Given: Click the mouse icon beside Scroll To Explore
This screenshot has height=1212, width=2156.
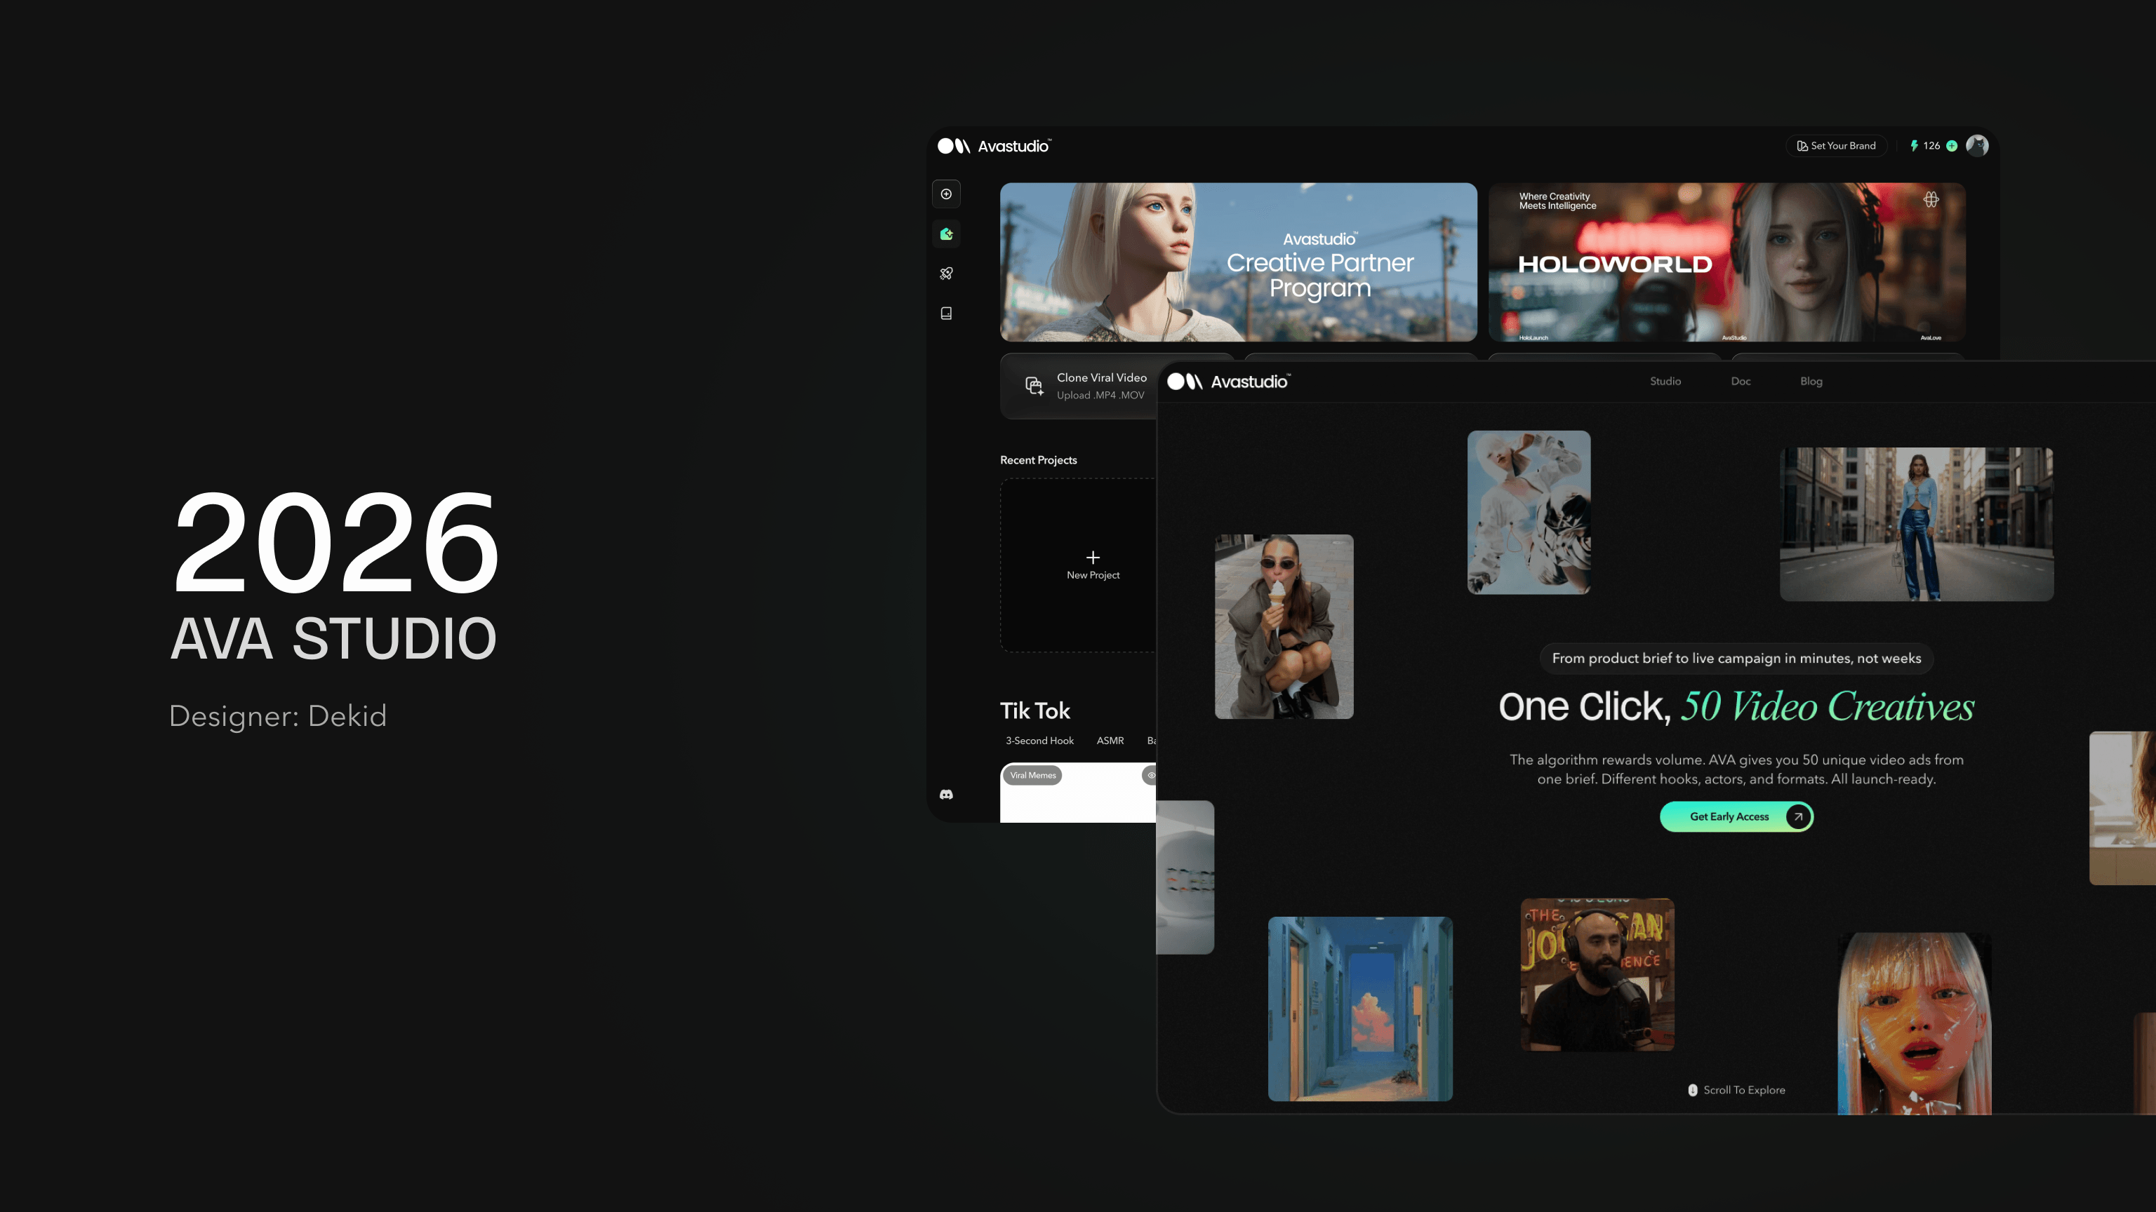Looking at the screenshot, I should click(1692, 1090).
